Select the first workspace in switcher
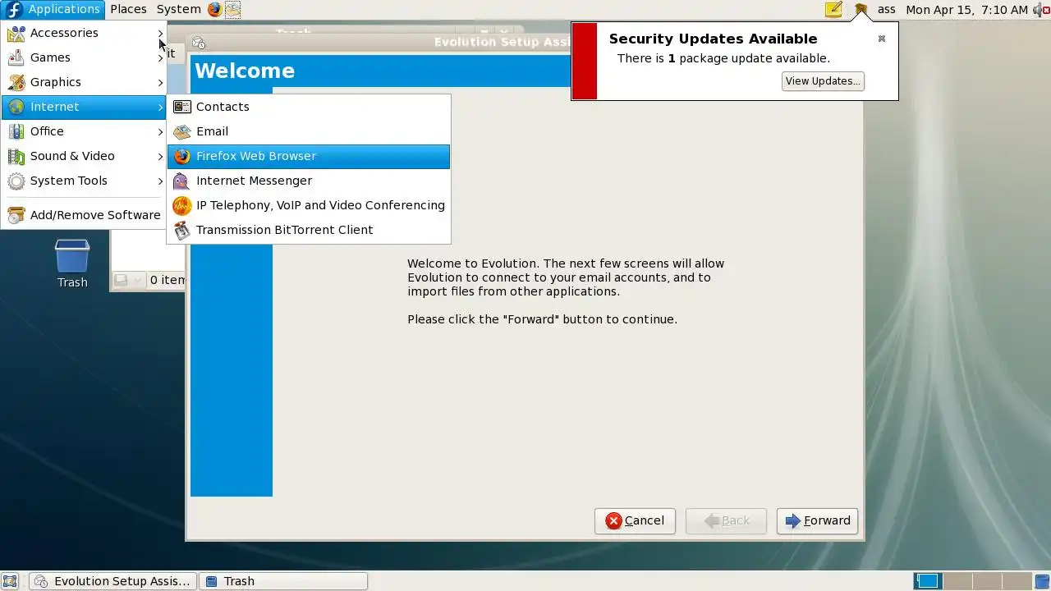Screen dimensions: 1051x591 [x=927, y=581]
